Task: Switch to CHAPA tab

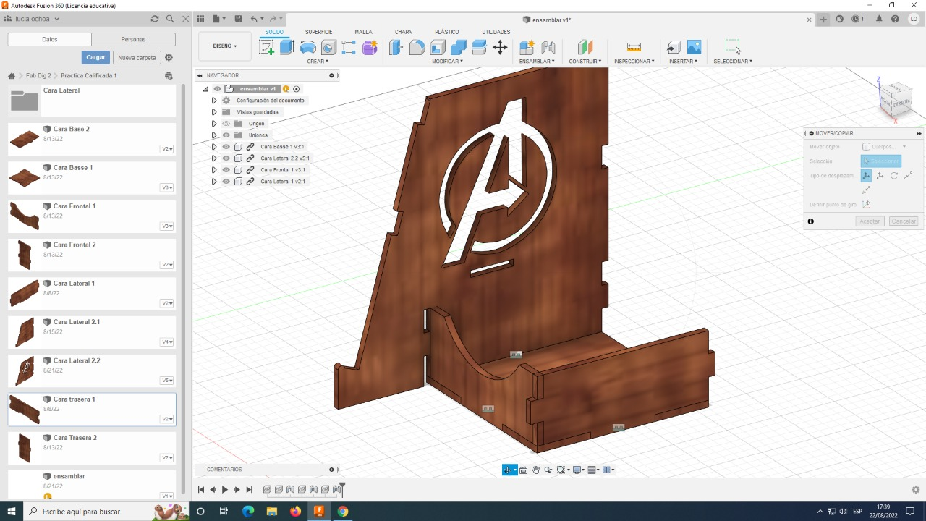Action: pos(404,32)
